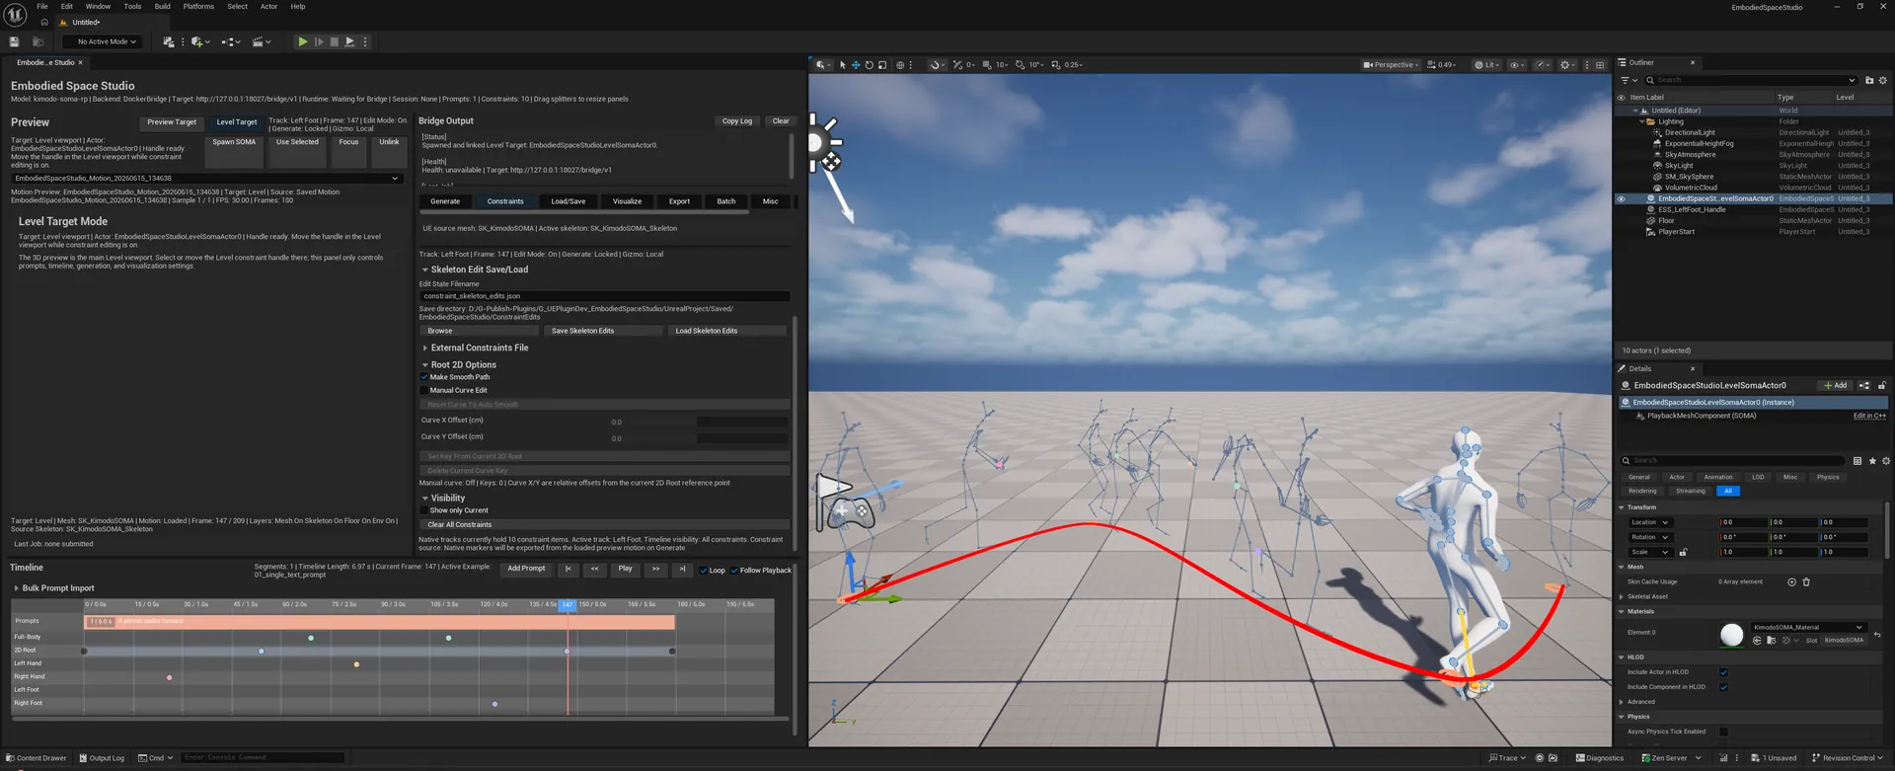The image size is (1895, 771).
Task: Click the Outliner create-folder icon
Action: [x=1868, y=80]
